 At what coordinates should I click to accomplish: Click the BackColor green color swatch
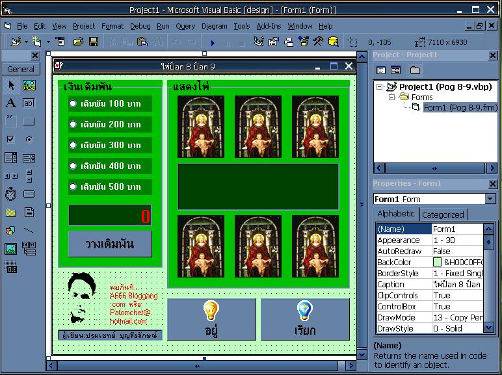(x=438, y=262)
